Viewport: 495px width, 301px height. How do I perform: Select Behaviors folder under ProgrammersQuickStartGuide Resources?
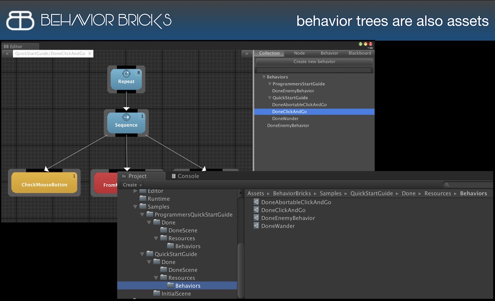[188, 246]
